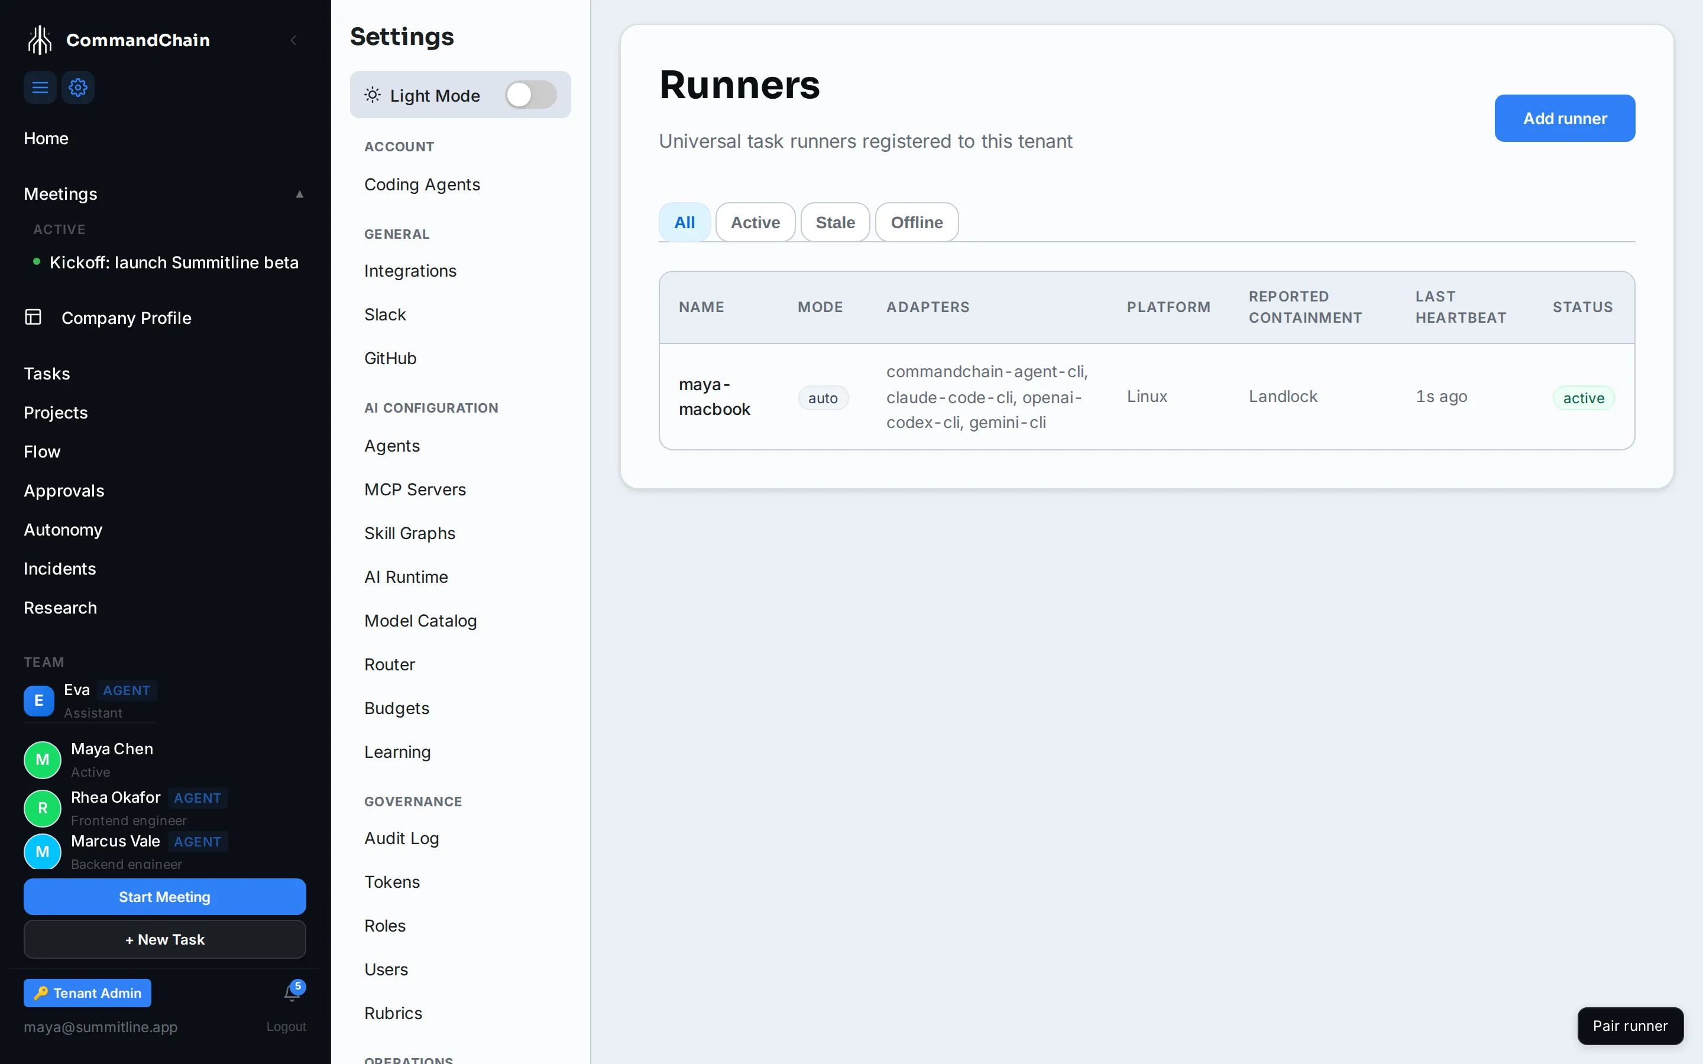Viewport: 1703px width, 1064px height.
Task: Click maya@summitline.app email text
Action: [x=101, y=1027]
